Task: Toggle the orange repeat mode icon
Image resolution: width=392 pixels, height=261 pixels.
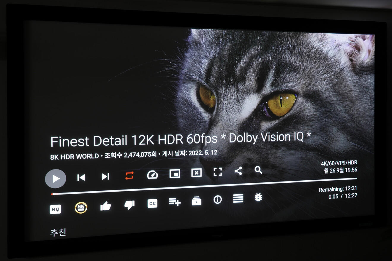Action: [129, 176]
